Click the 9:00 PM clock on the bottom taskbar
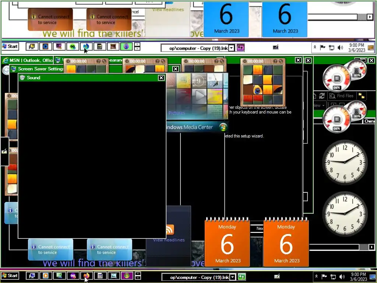Viewport: 377px width, 283px height. click(x=359, y=277)
